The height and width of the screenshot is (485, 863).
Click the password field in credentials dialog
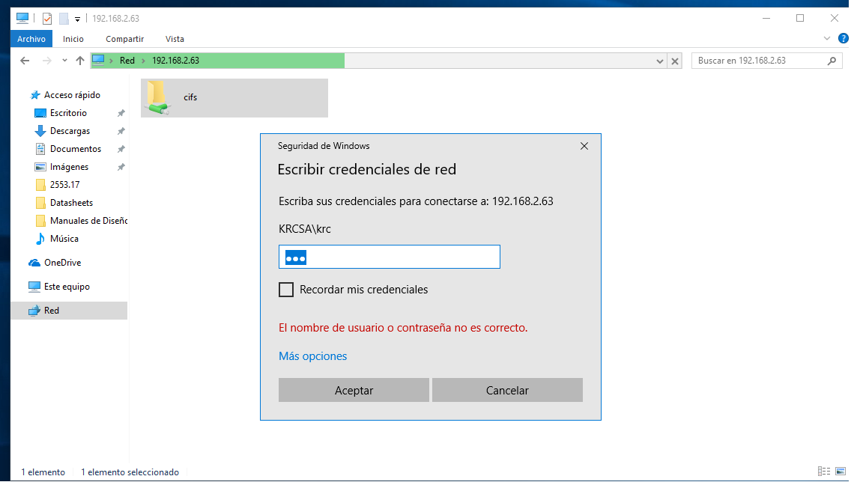(389, 257)
